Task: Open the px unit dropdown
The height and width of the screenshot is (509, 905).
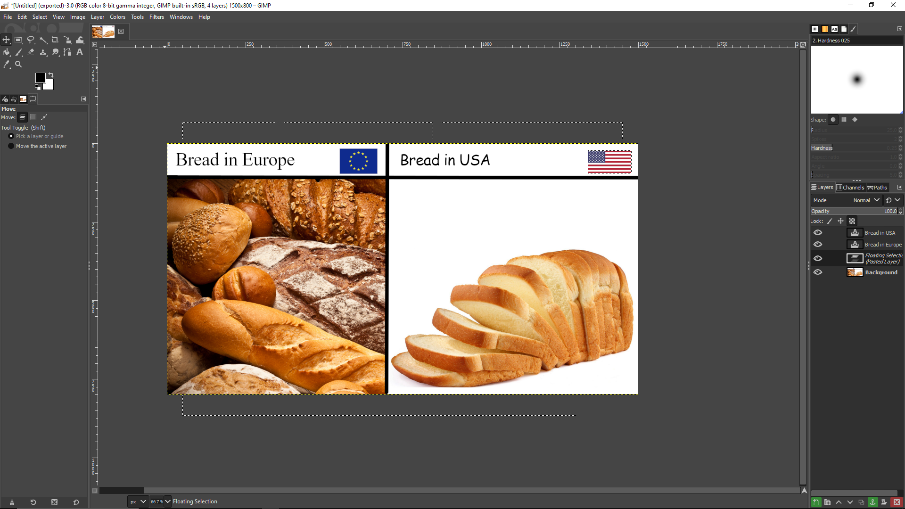Action: click(x=138, y=501)
